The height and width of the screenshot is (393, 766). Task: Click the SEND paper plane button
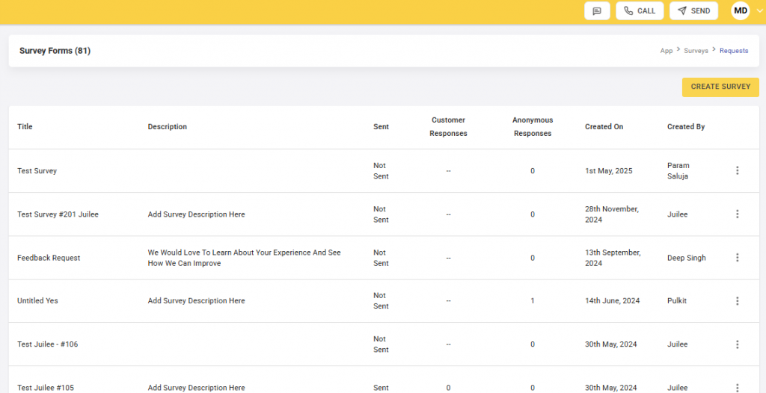point(693,11)
